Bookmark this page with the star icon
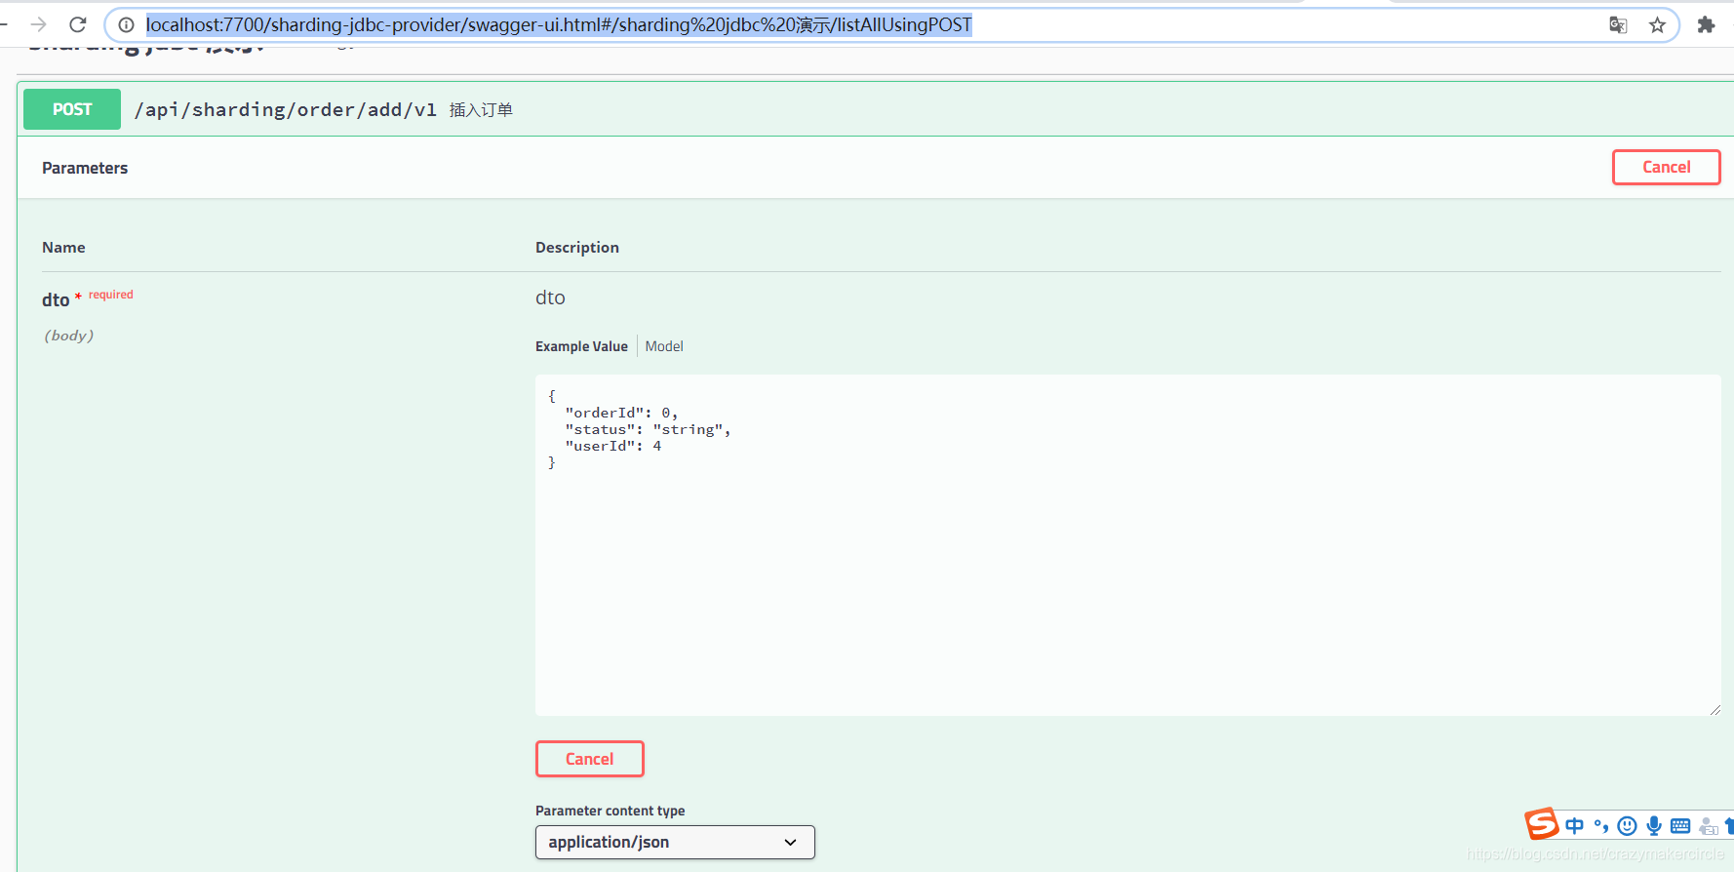This screenshot has height=872, width=1734. click(1657, 25)
